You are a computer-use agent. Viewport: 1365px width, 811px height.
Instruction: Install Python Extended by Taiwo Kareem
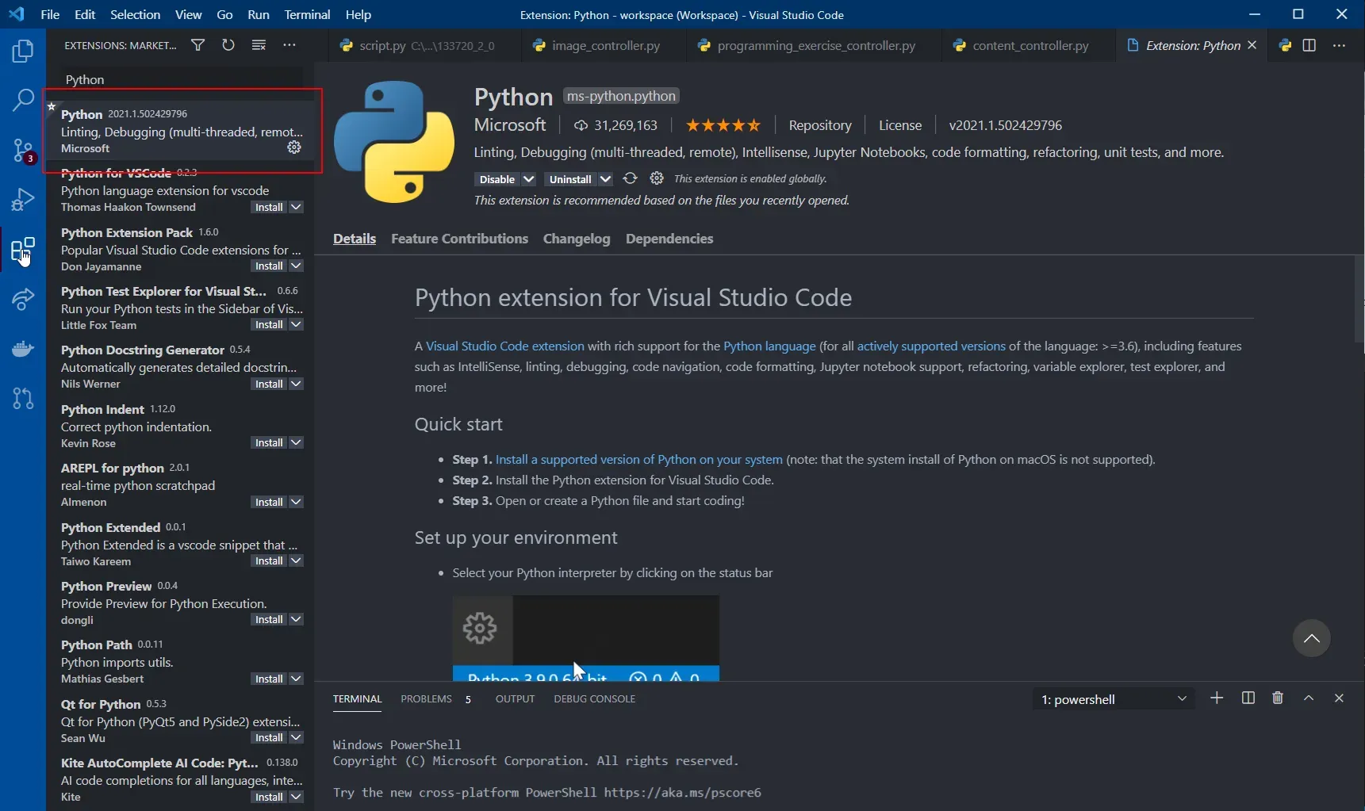tap(269, 560)
